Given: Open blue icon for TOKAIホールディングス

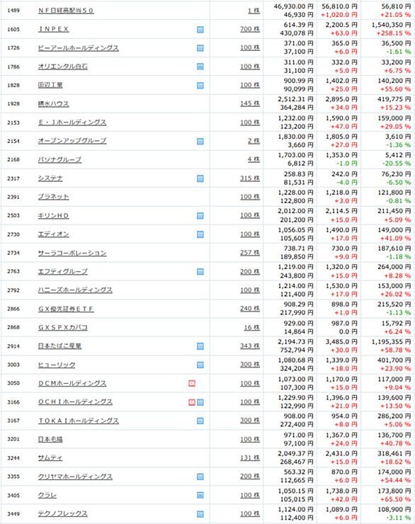Looking at the screenshot, I should click(200, 421).
